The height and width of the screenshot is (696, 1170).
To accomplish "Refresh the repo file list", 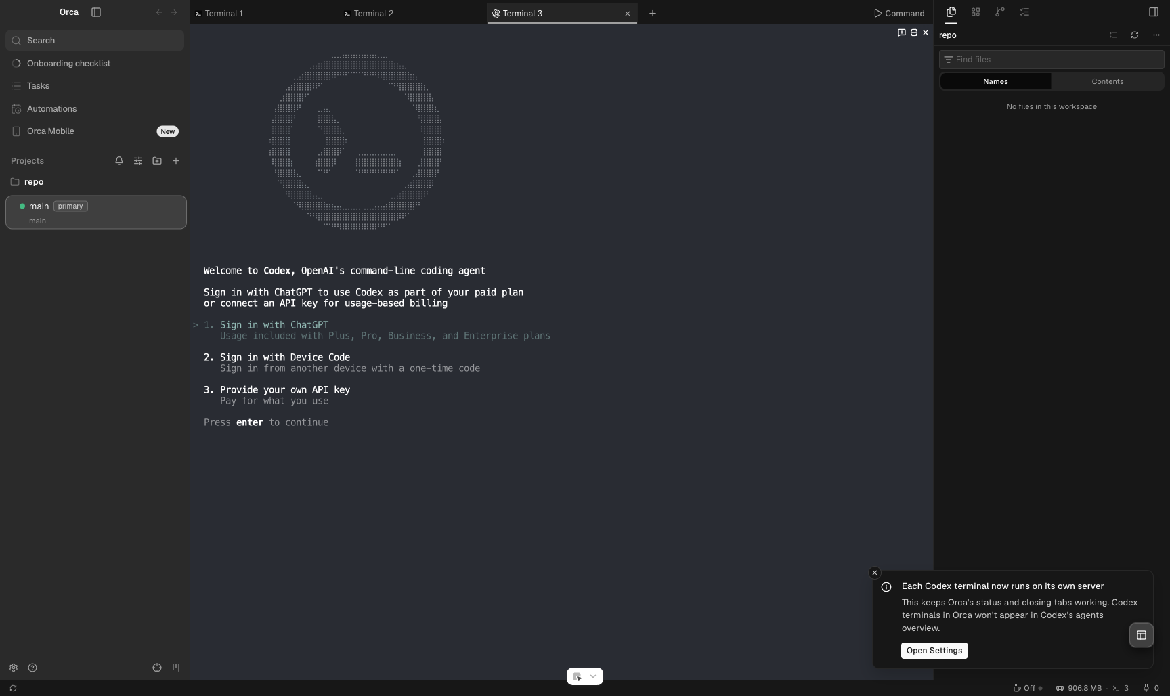I will coord(1135,35).
